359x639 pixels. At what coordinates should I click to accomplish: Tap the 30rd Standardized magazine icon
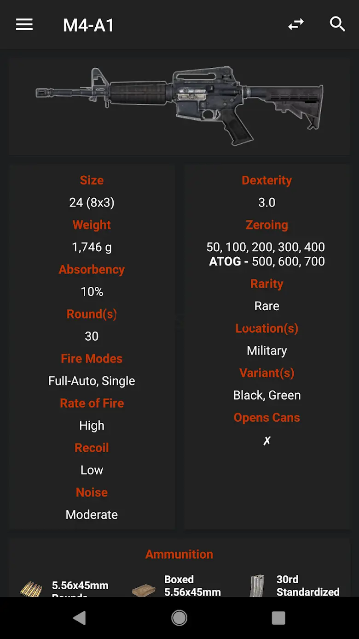pos(256,586)
